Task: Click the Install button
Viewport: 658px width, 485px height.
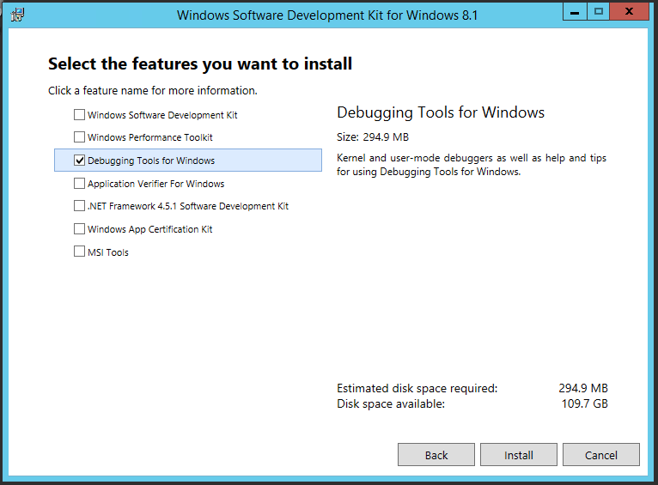Action: 519,455
